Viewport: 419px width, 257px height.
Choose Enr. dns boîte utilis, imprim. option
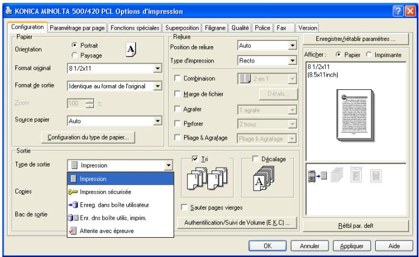[120, 218]
